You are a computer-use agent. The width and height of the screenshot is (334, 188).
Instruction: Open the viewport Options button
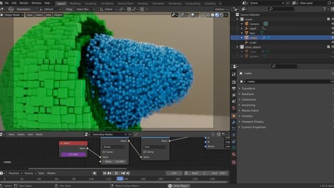coord(221,9)
